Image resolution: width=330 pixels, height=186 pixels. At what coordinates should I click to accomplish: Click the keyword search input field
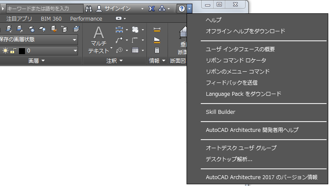pyautogui.click(x=45, y=9)
